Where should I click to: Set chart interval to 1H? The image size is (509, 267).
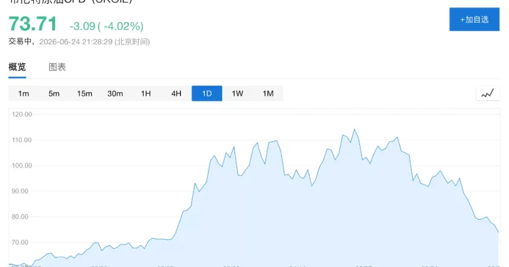146,93
